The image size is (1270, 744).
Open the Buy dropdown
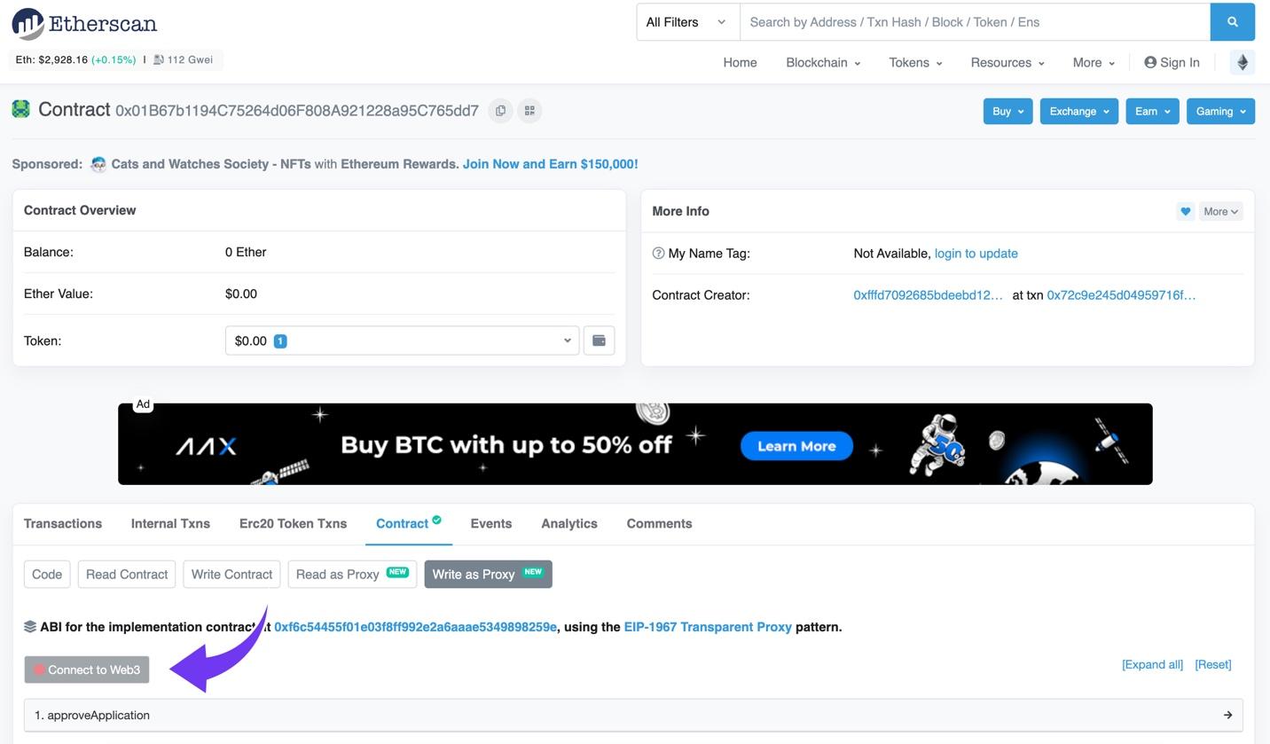[x=1007, y=111]
